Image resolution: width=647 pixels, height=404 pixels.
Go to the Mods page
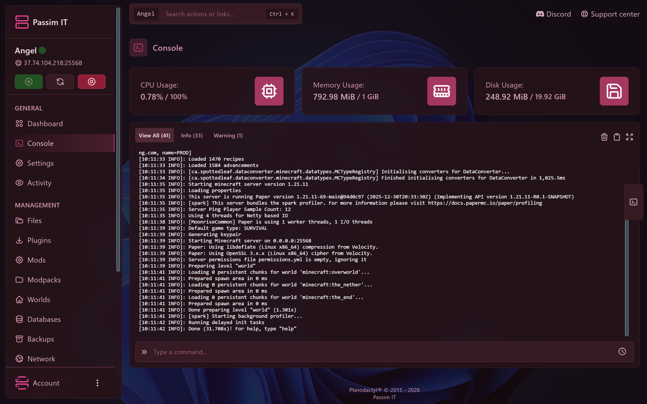click(x=60, y=260)
